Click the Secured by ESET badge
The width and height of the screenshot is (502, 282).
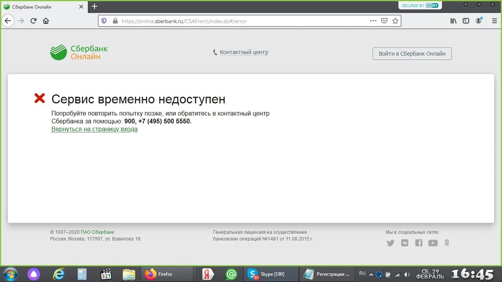click(420, 5)
